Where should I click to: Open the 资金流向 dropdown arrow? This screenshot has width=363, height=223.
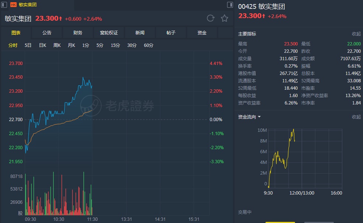259,117
